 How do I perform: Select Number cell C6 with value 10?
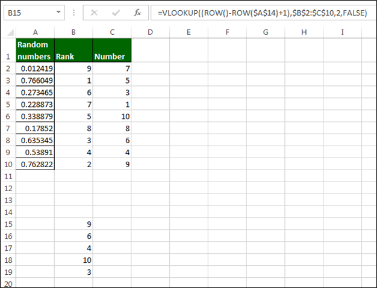[x=112, y=117]
